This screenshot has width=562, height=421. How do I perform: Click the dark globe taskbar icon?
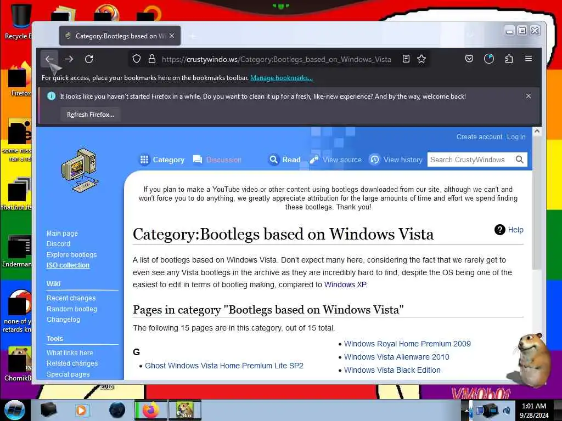pyautogui.click(x=117, y=410)
